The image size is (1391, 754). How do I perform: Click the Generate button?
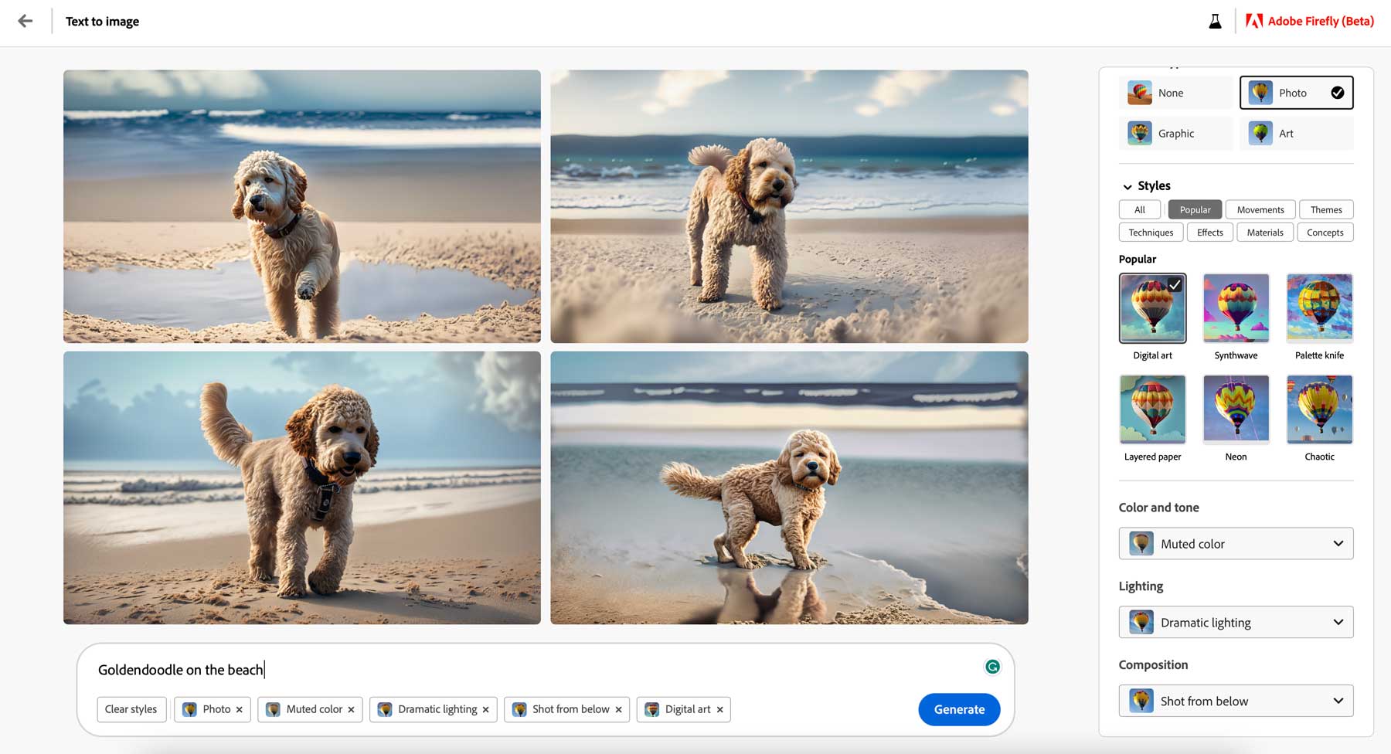(958, 709)
